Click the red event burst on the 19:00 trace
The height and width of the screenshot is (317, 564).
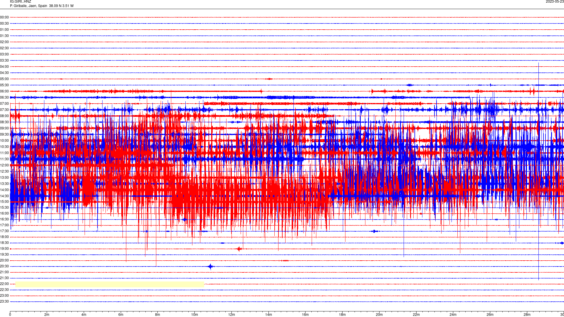coord(239,249)
